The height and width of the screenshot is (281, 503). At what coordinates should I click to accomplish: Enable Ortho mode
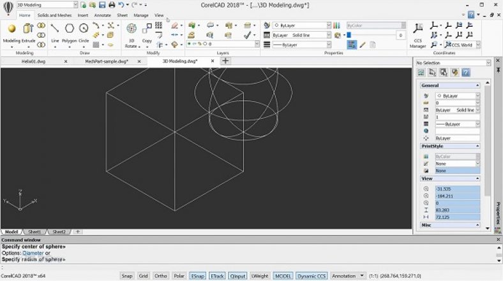(160, 276)
